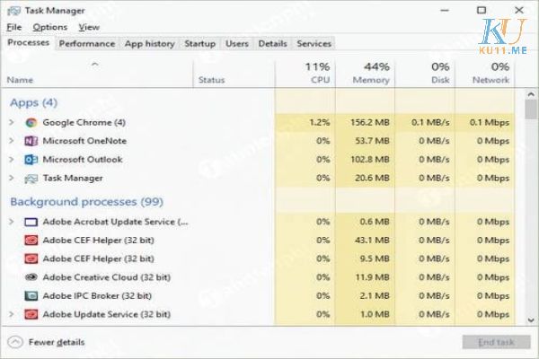Click the Adobe Update Service icon
The image size is (539, 359).
(x=31, y=314)
